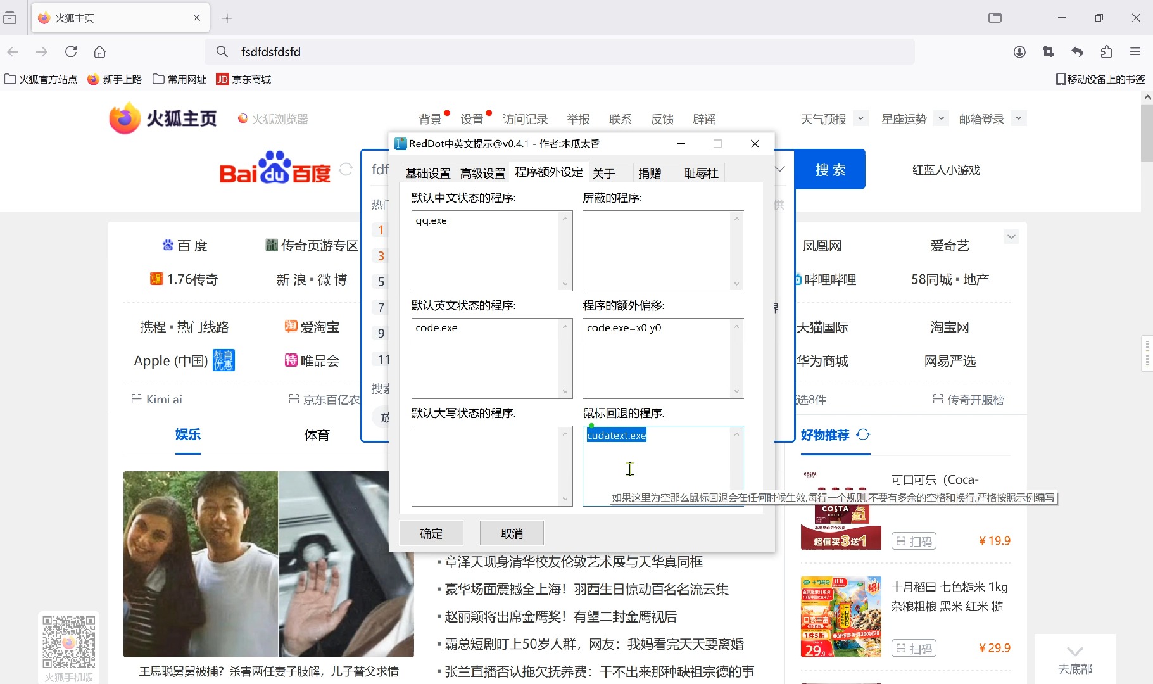Click the 默认大写状态的程序 text box
1153x684 pixels.
pyautogui.click(x=492, y=466)
